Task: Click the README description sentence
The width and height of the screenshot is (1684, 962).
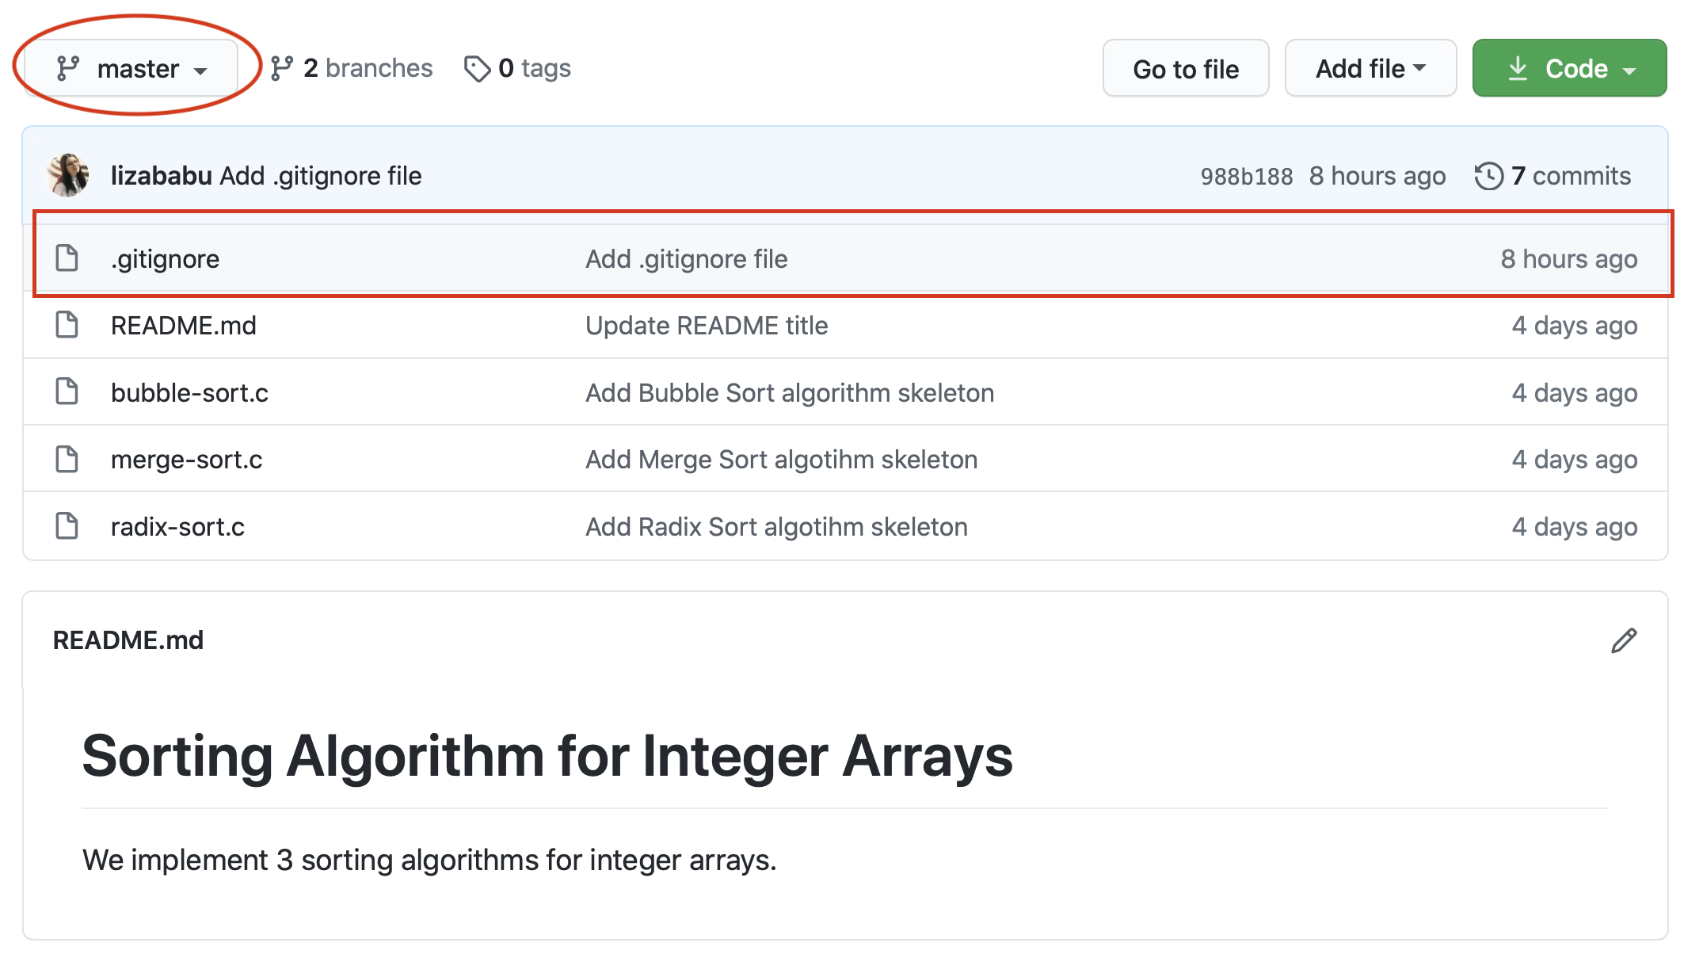Action: point(429,860)
